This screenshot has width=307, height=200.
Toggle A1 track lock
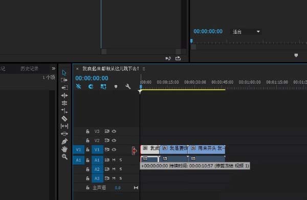(87, 160)
